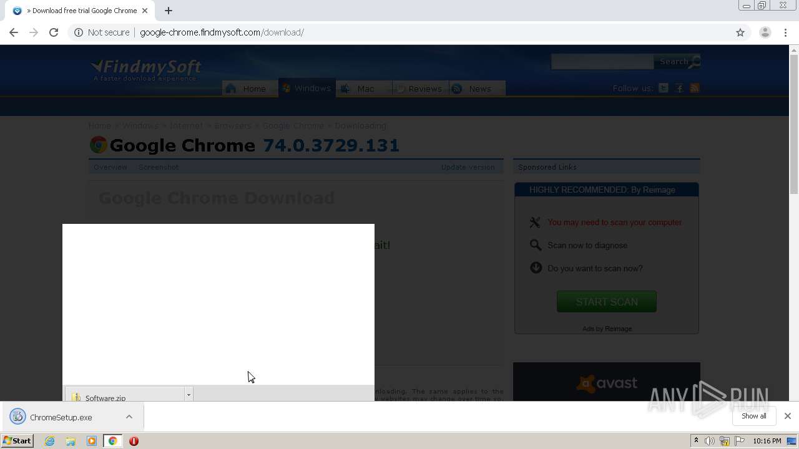Image resolution: width=799 pixels, height=449 pixels.
Task: Open Windows Explorer folder from taskbar
Action: pos(71,441)
